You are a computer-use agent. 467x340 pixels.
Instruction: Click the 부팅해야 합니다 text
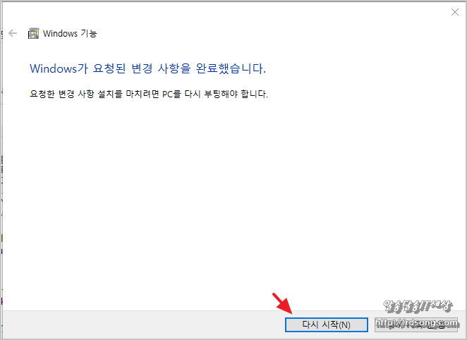(236, 94)
